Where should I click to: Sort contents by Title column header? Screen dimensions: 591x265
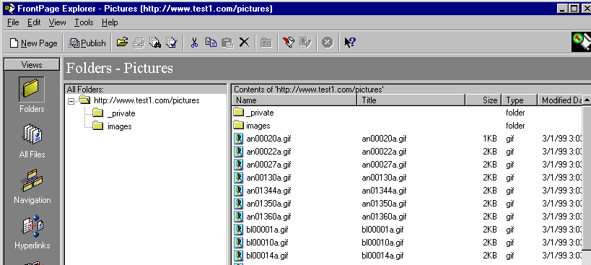tap(411, 100)
